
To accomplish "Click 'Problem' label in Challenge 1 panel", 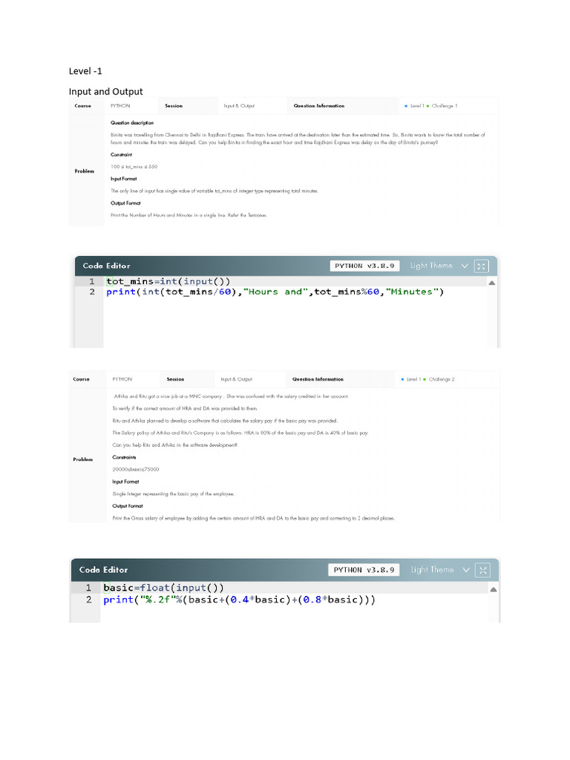I will 85,171.
